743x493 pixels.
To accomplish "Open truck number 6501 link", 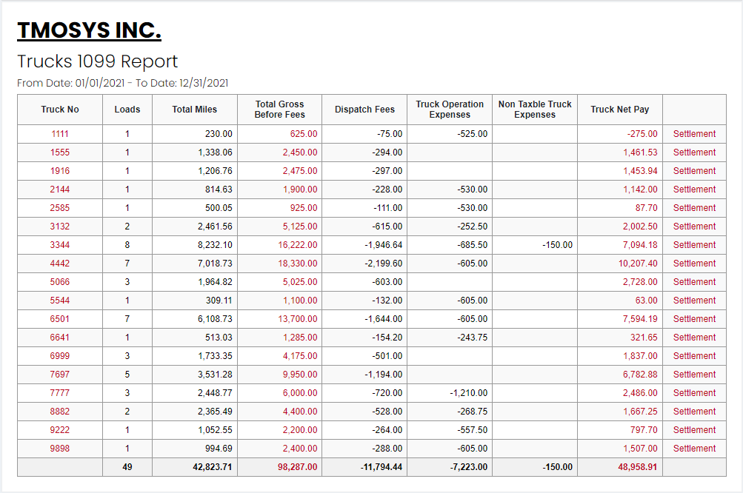I will pos(60,319).
